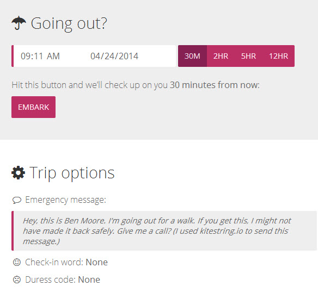This screenshot has height=305, width=318.
Task: Click the gear icon next to Trip options
Action: click(x=19, y=173)
